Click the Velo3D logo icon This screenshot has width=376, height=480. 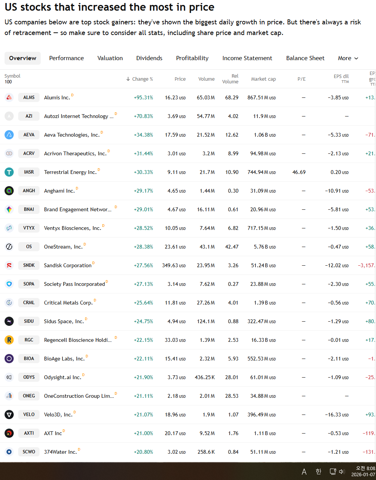pos(9,415)
